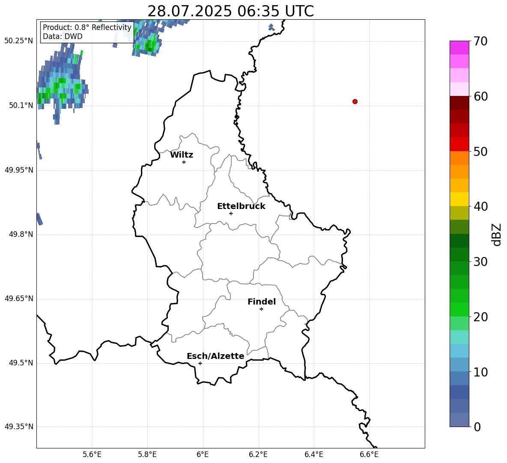Click the 20 value on colorbar
This screenshot has height=463, width=507.
(x=480, y=317)
